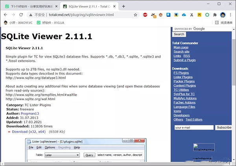Bookmark this page with star icon

[x=135, y=14]
